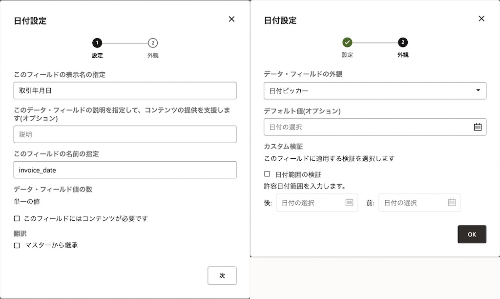Viewport: 500px width, 299px height.
Task: Close the right 日付設定 dialog
Action: pos(481,19)
